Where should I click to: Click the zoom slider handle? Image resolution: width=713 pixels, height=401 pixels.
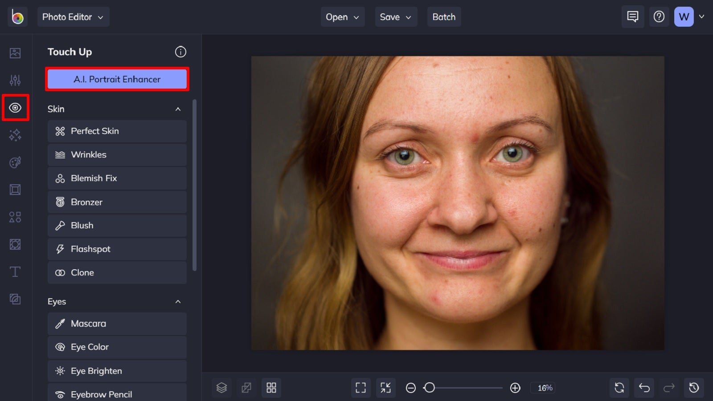430,388
